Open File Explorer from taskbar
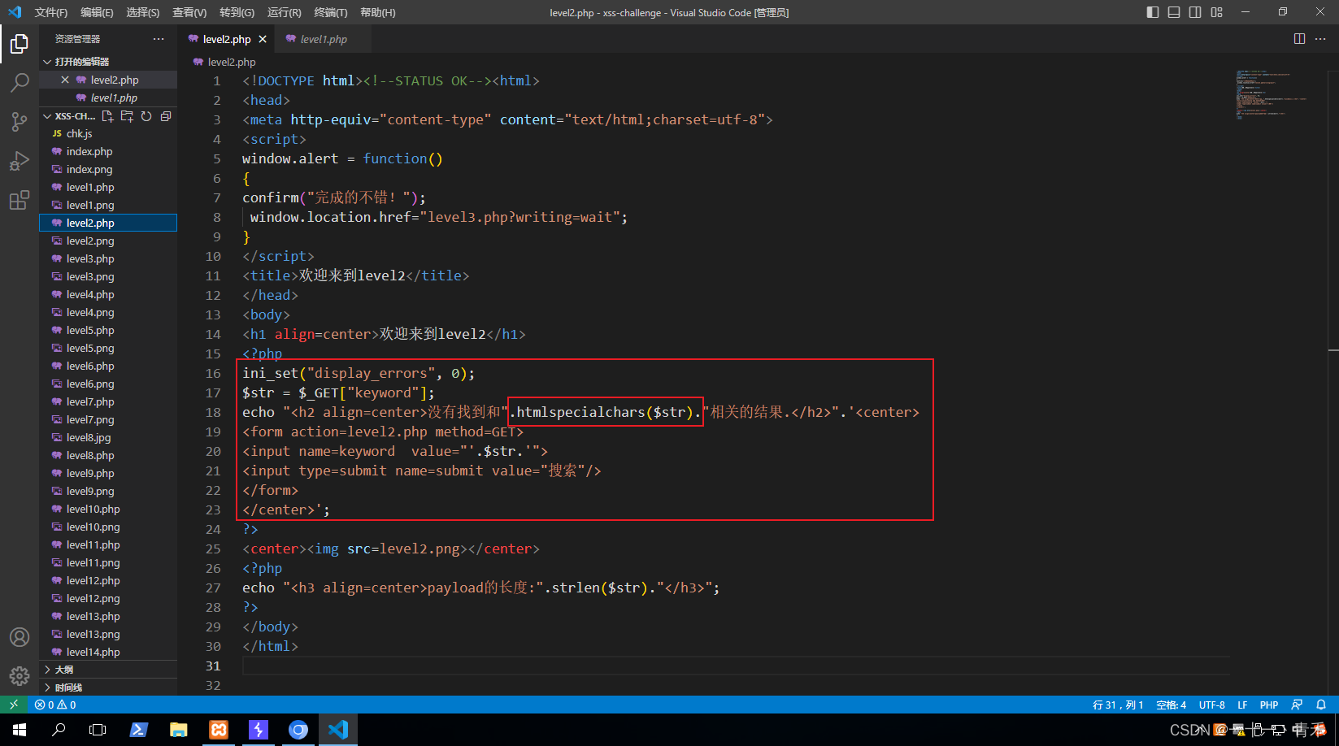Image resolution: width=1339 pixels, height=746 pixels. (179, 730)
